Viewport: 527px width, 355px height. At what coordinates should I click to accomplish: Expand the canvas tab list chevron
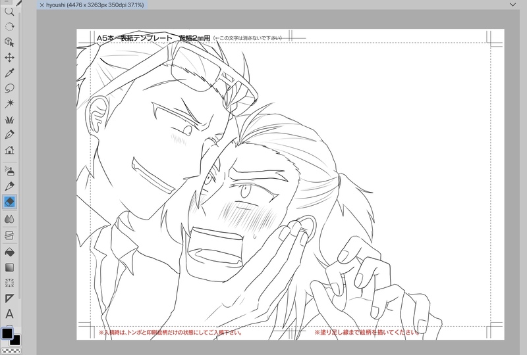[x=513, y=5]
